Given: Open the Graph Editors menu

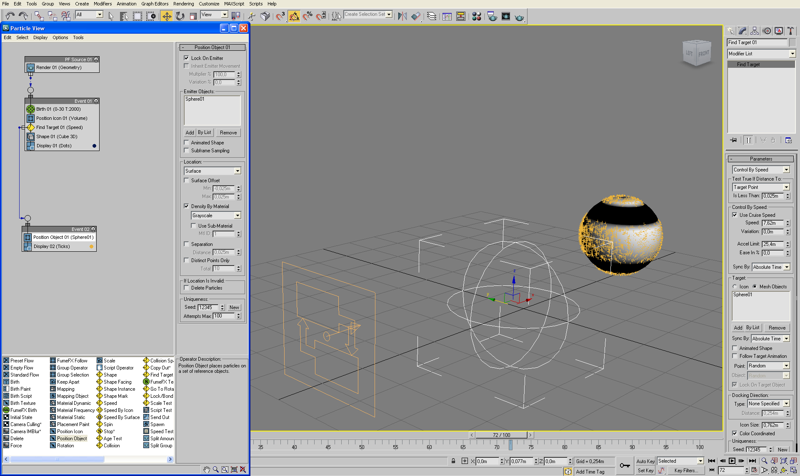Looking at the screenshot, I should [x=155, y=4].
